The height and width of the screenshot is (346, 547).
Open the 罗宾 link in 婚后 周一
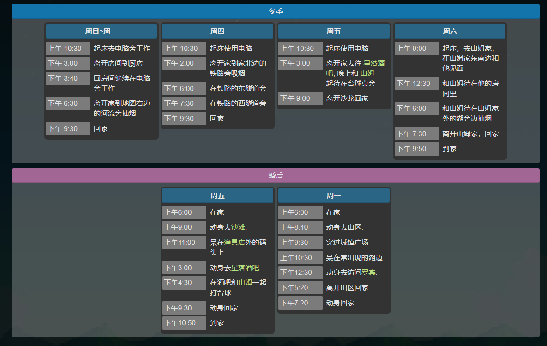368,273
